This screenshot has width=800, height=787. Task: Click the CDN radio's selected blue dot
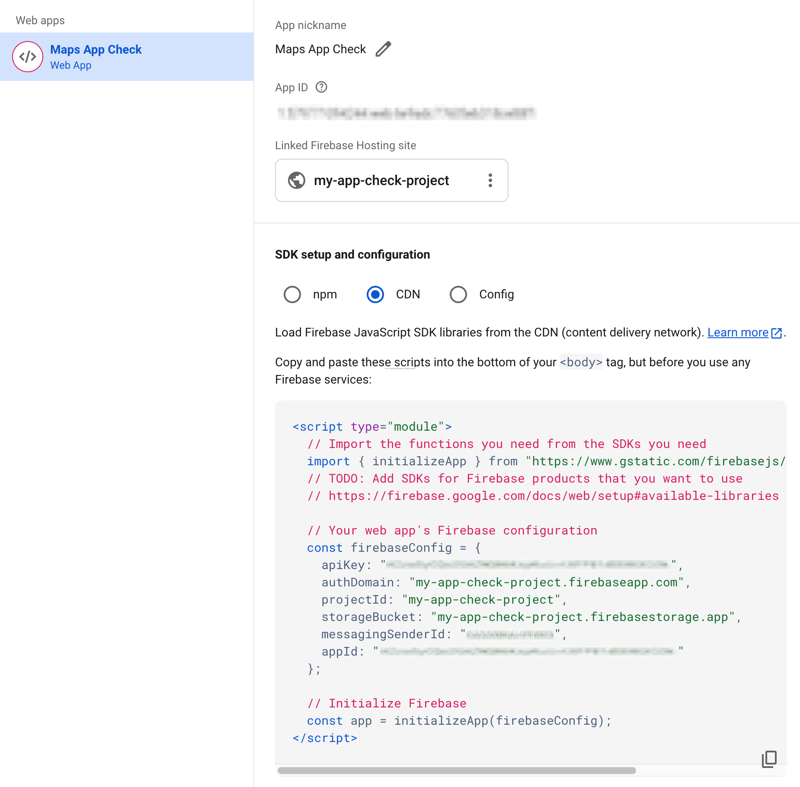(x=375, y=294)
